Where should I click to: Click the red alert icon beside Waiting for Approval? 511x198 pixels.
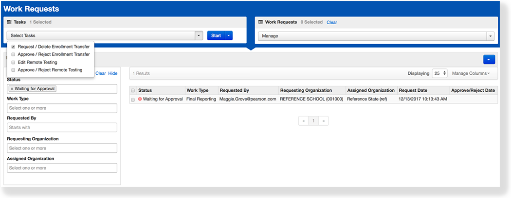[140, 99]
